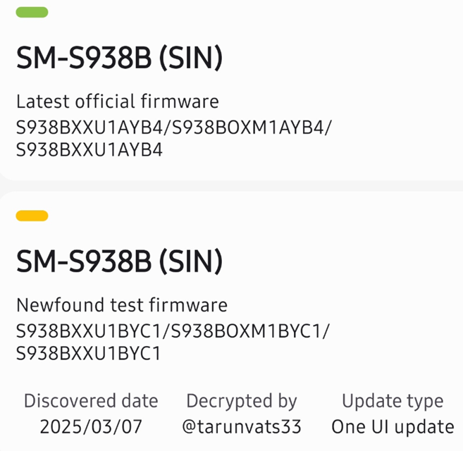
Task: Click the yellow status indicator pill
Action: (x=32, y=216)
